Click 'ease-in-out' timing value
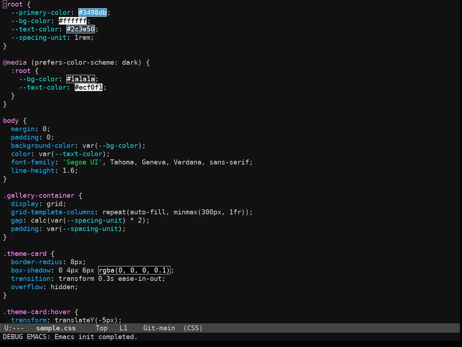 tap(140, 279)
